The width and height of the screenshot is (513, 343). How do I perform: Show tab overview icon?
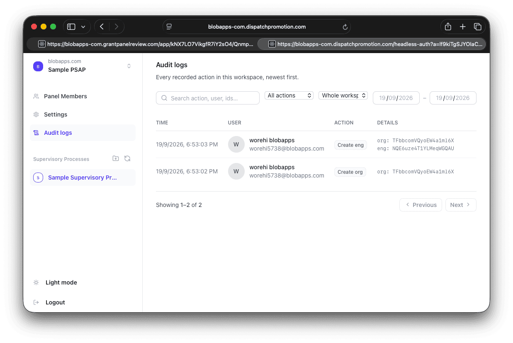tap(477, 27)
